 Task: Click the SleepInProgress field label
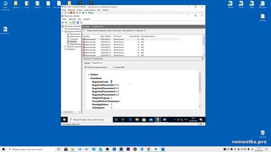101,98
